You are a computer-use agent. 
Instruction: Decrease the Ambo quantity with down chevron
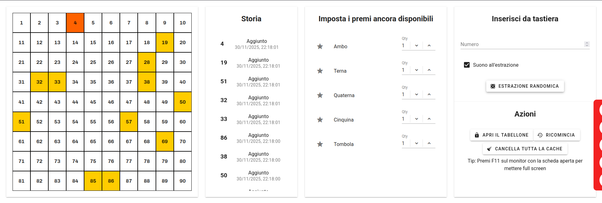click(x=417, y=46)
